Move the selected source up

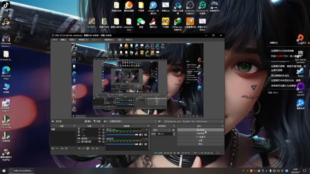(93, 148)
